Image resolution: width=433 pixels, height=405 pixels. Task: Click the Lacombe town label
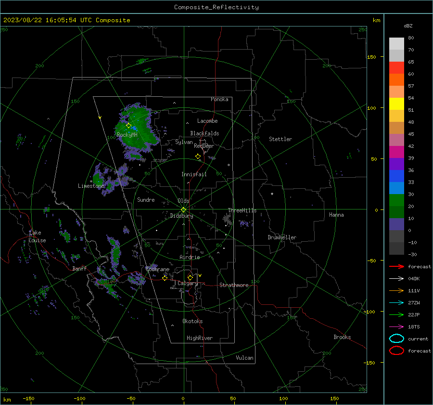coord(207,121)
